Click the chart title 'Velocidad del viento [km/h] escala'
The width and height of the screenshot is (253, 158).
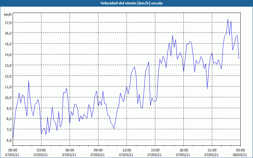pos(131,3)
